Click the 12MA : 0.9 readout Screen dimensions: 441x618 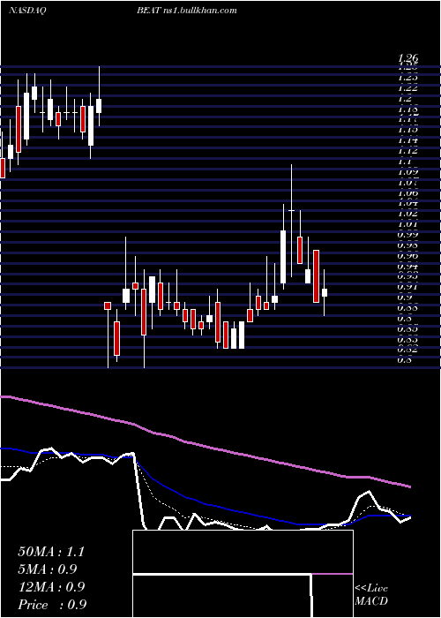(x=51, y=587)
